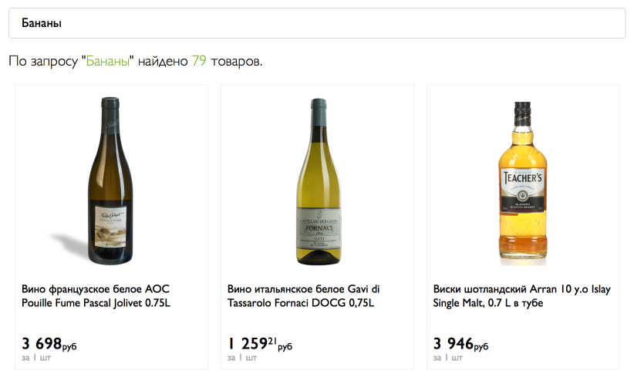Viewport: 634px width, 374px height.
Task: Click the search field containing Бананы
Action: 316,23
